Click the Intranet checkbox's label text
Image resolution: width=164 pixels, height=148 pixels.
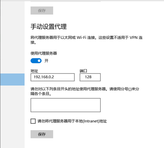pos(72,121)
